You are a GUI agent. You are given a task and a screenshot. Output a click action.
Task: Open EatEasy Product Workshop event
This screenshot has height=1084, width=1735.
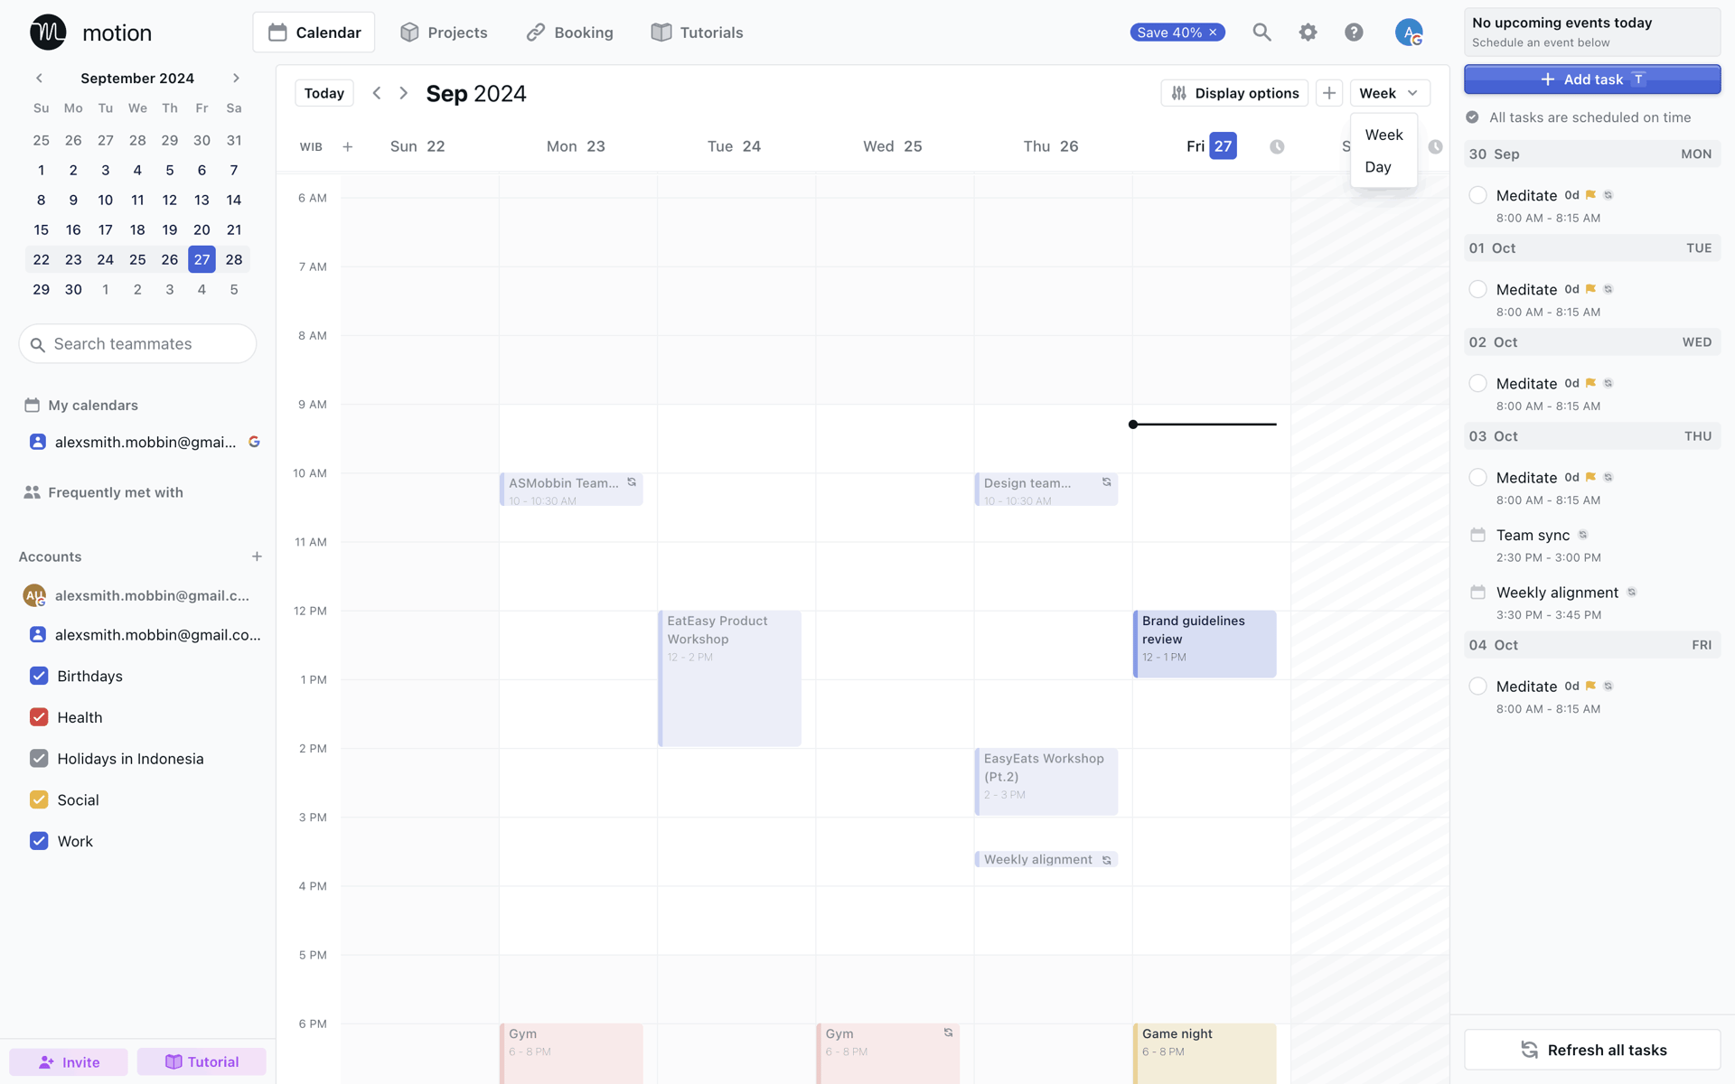(729, 678)
